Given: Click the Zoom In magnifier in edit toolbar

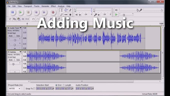Looking at the screenshot, I should pyautogui.click(x=51, y=19).
